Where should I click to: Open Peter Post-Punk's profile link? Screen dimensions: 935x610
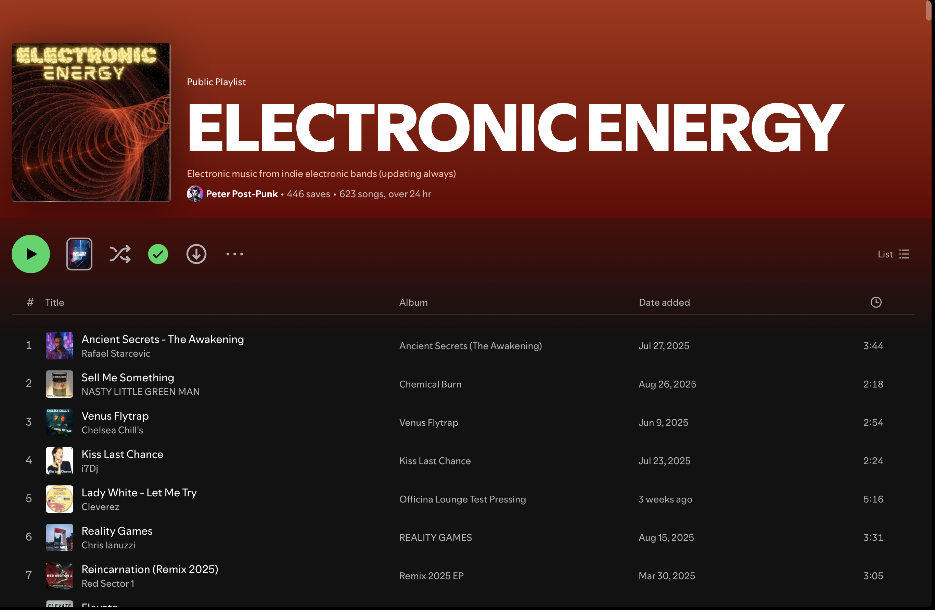click(242, 194)
